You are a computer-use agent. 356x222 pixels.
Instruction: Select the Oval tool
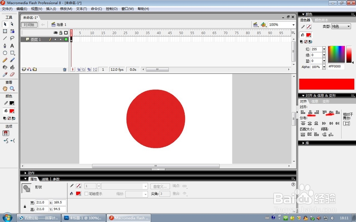pos(5,53)
